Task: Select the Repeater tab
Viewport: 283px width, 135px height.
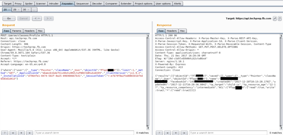Action: click(67, 4)
